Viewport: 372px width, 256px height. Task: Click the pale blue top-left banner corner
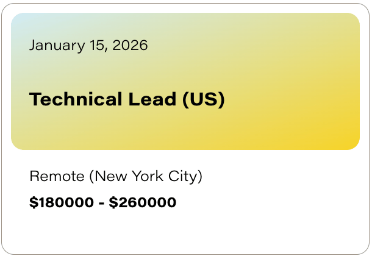click(23, 23)
